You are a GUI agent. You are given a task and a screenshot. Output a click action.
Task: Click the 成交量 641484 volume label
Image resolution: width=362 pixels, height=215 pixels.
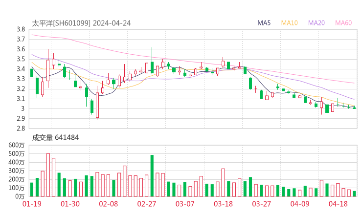pyautogui.click(x=55, y=138)
